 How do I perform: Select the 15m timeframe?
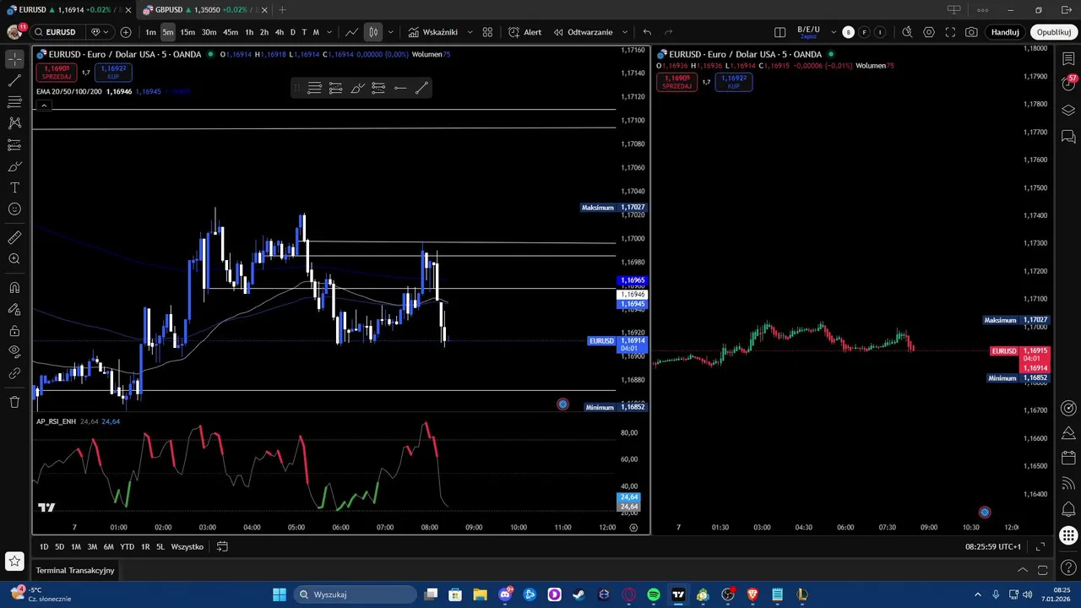[x=187, y=32]
